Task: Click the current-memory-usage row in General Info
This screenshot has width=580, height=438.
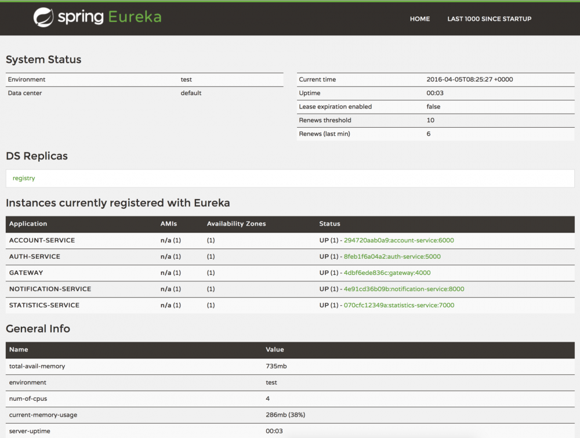Action: pos(46,415)
